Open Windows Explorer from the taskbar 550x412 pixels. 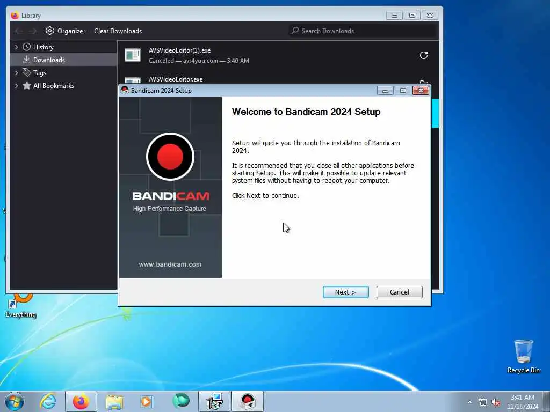114,401
